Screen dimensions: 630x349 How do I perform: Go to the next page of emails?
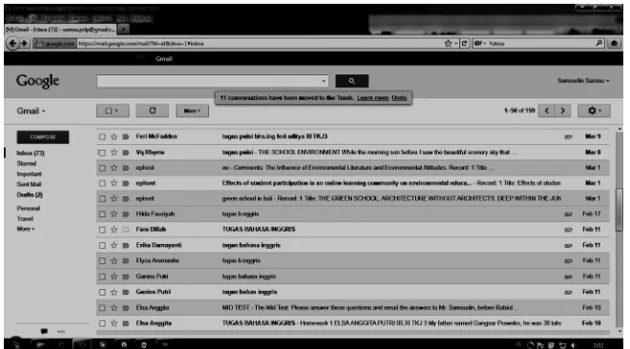point(562,111)
